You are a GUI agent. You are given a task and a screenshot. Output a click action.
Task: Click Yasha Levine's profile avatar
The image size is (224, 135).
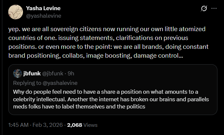point(15,11)
